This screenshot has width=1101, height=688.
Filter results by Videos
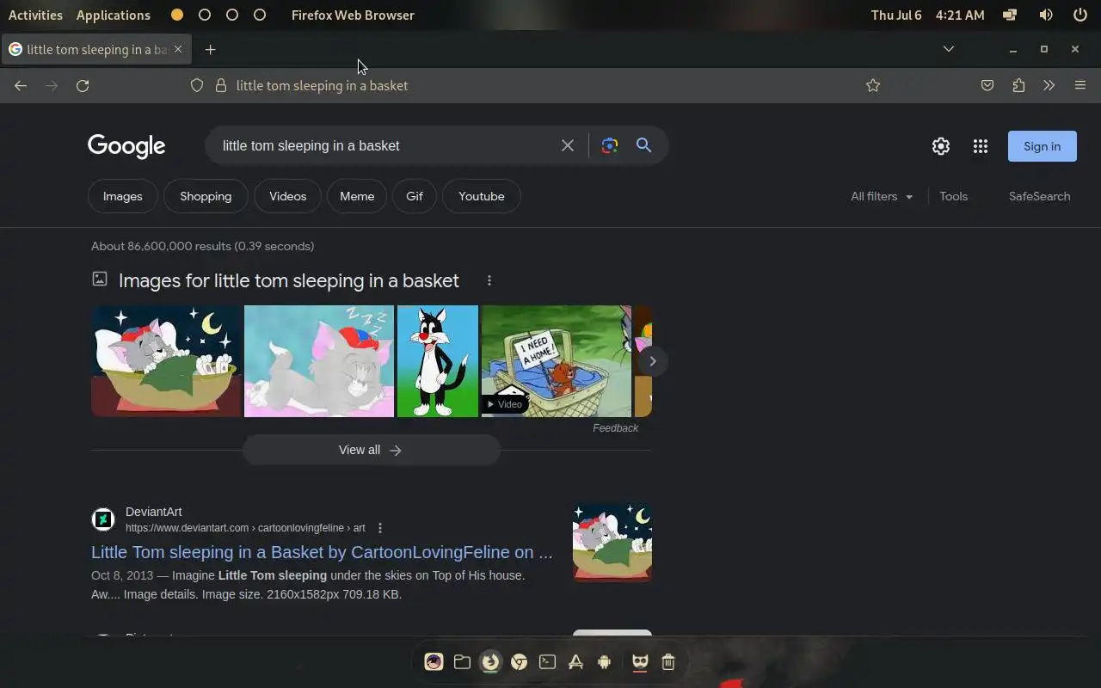287,196
